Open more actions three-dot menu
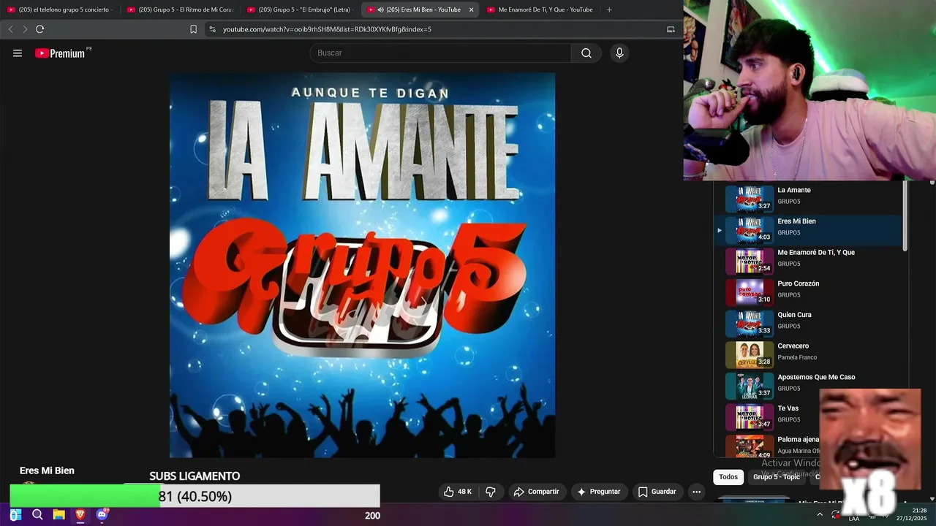Screen dimensions: 936x526 pyautogui.click(x=696, y=492)
